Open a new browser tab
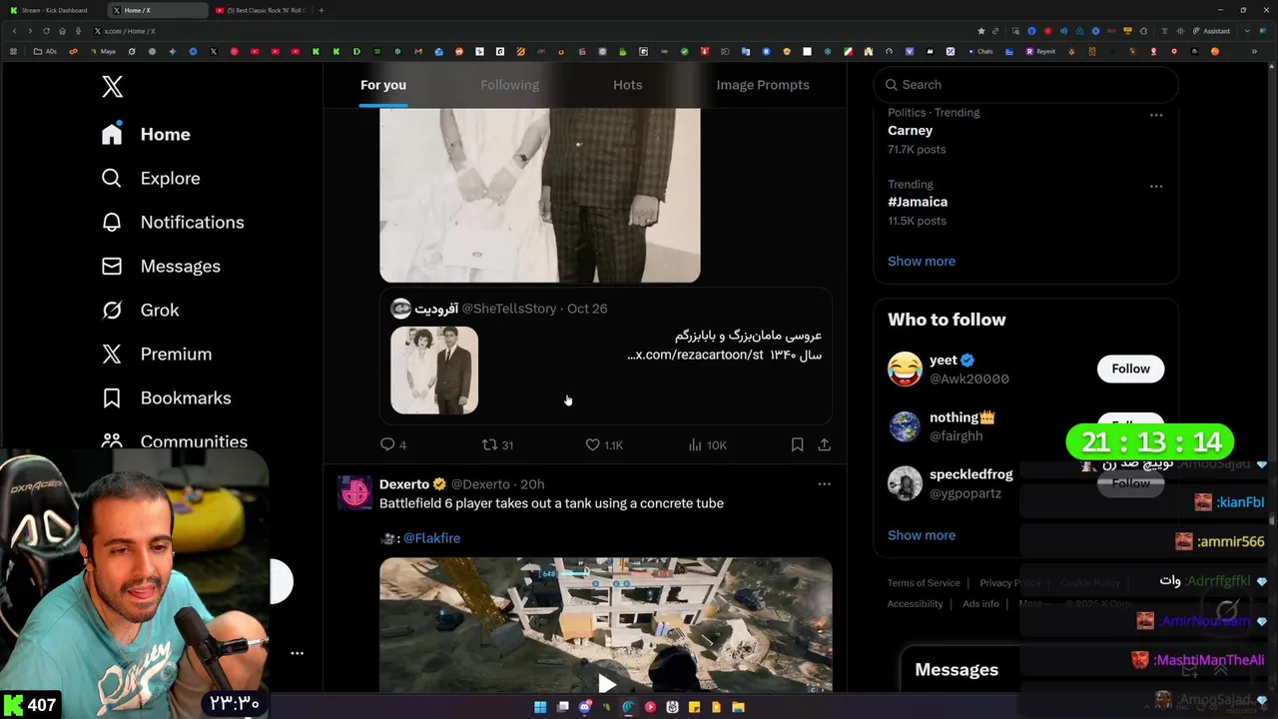Viewport: 1278px width, 719px height. [320, 10]
